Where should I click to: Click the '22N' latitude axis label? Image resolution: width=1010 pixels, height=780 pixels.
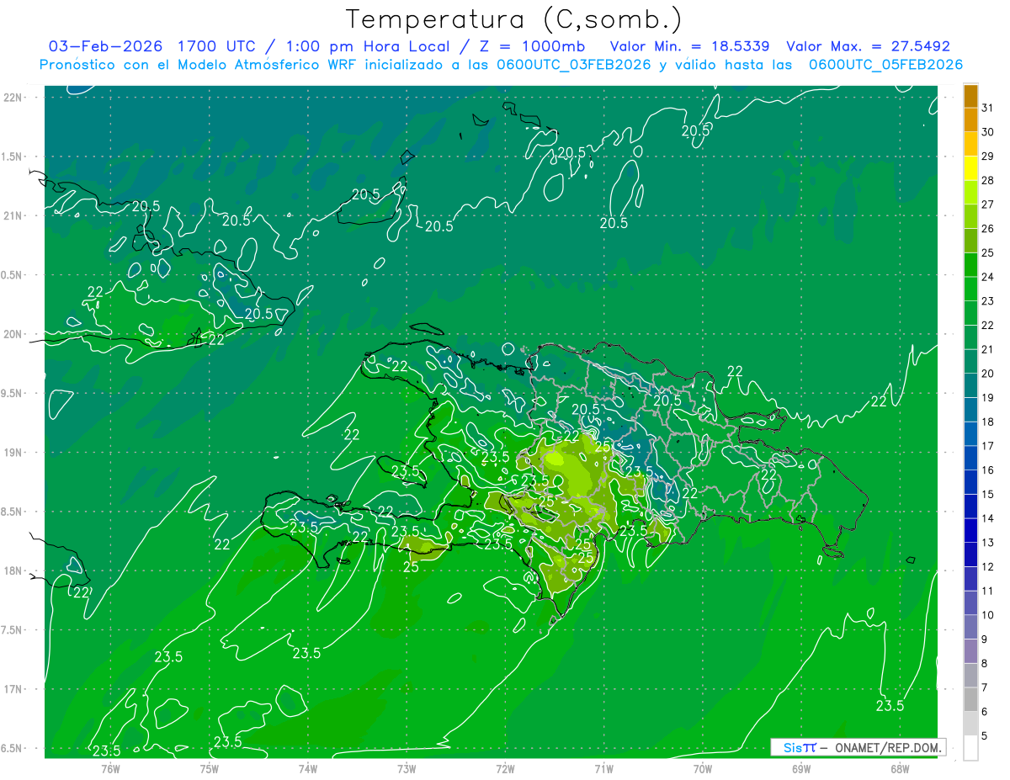(13, 98)
